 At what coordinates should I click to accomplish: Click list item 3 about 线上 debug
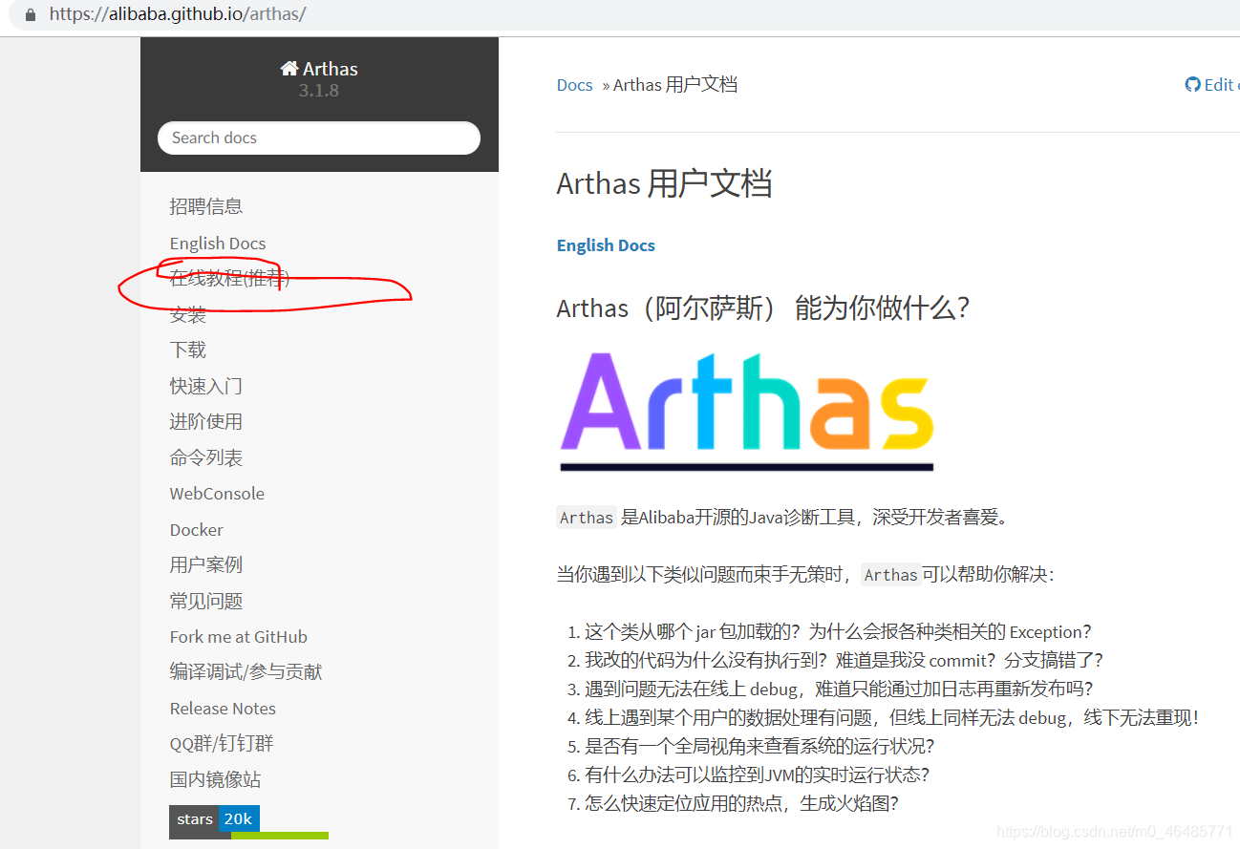pyautogui.click(x=839, y=689)
